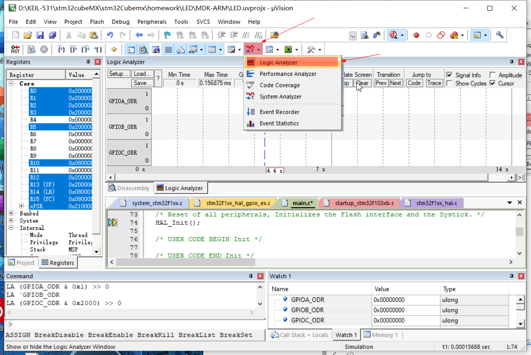Viewport: 531px width, 355px height.
Task: Expand the xPSR register node
Action: [21, 206]
